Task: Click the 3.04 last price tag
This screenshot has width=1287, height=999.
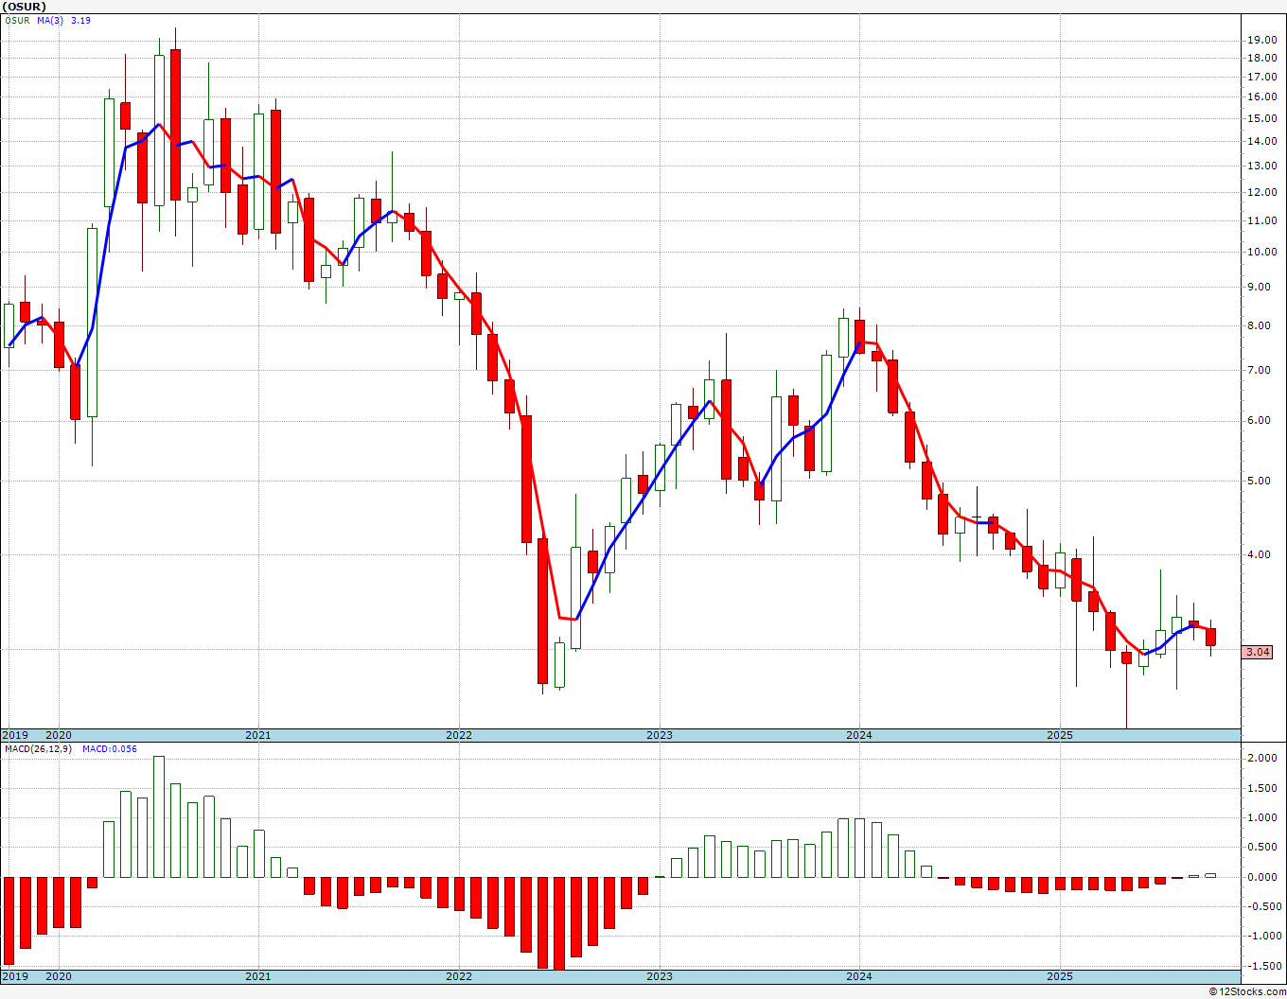Action: pos(1258,652)
